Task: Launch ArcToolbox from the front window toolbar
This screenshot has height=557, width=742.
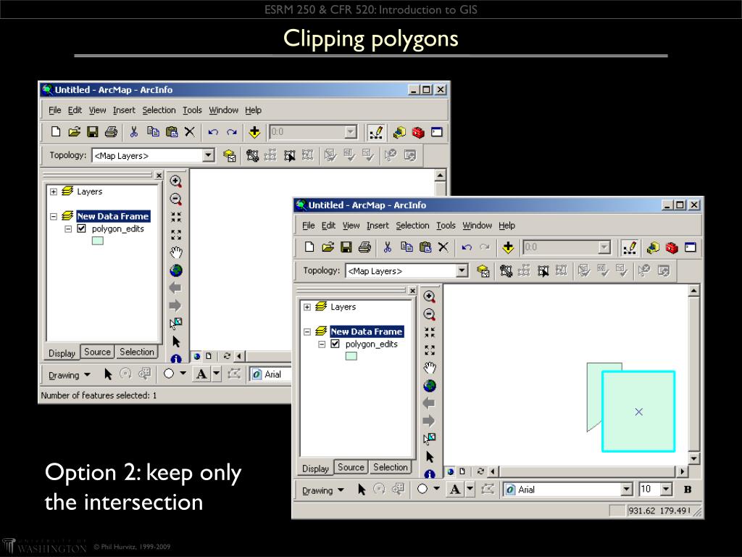Action: tap(672, 247)
